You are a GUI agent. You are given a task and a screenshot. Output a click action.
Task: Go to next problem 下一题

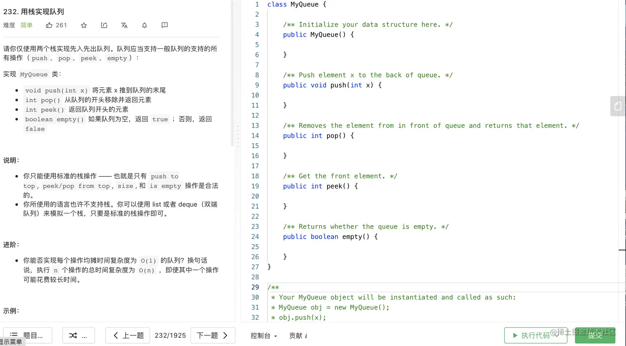[x=213, y=335]
